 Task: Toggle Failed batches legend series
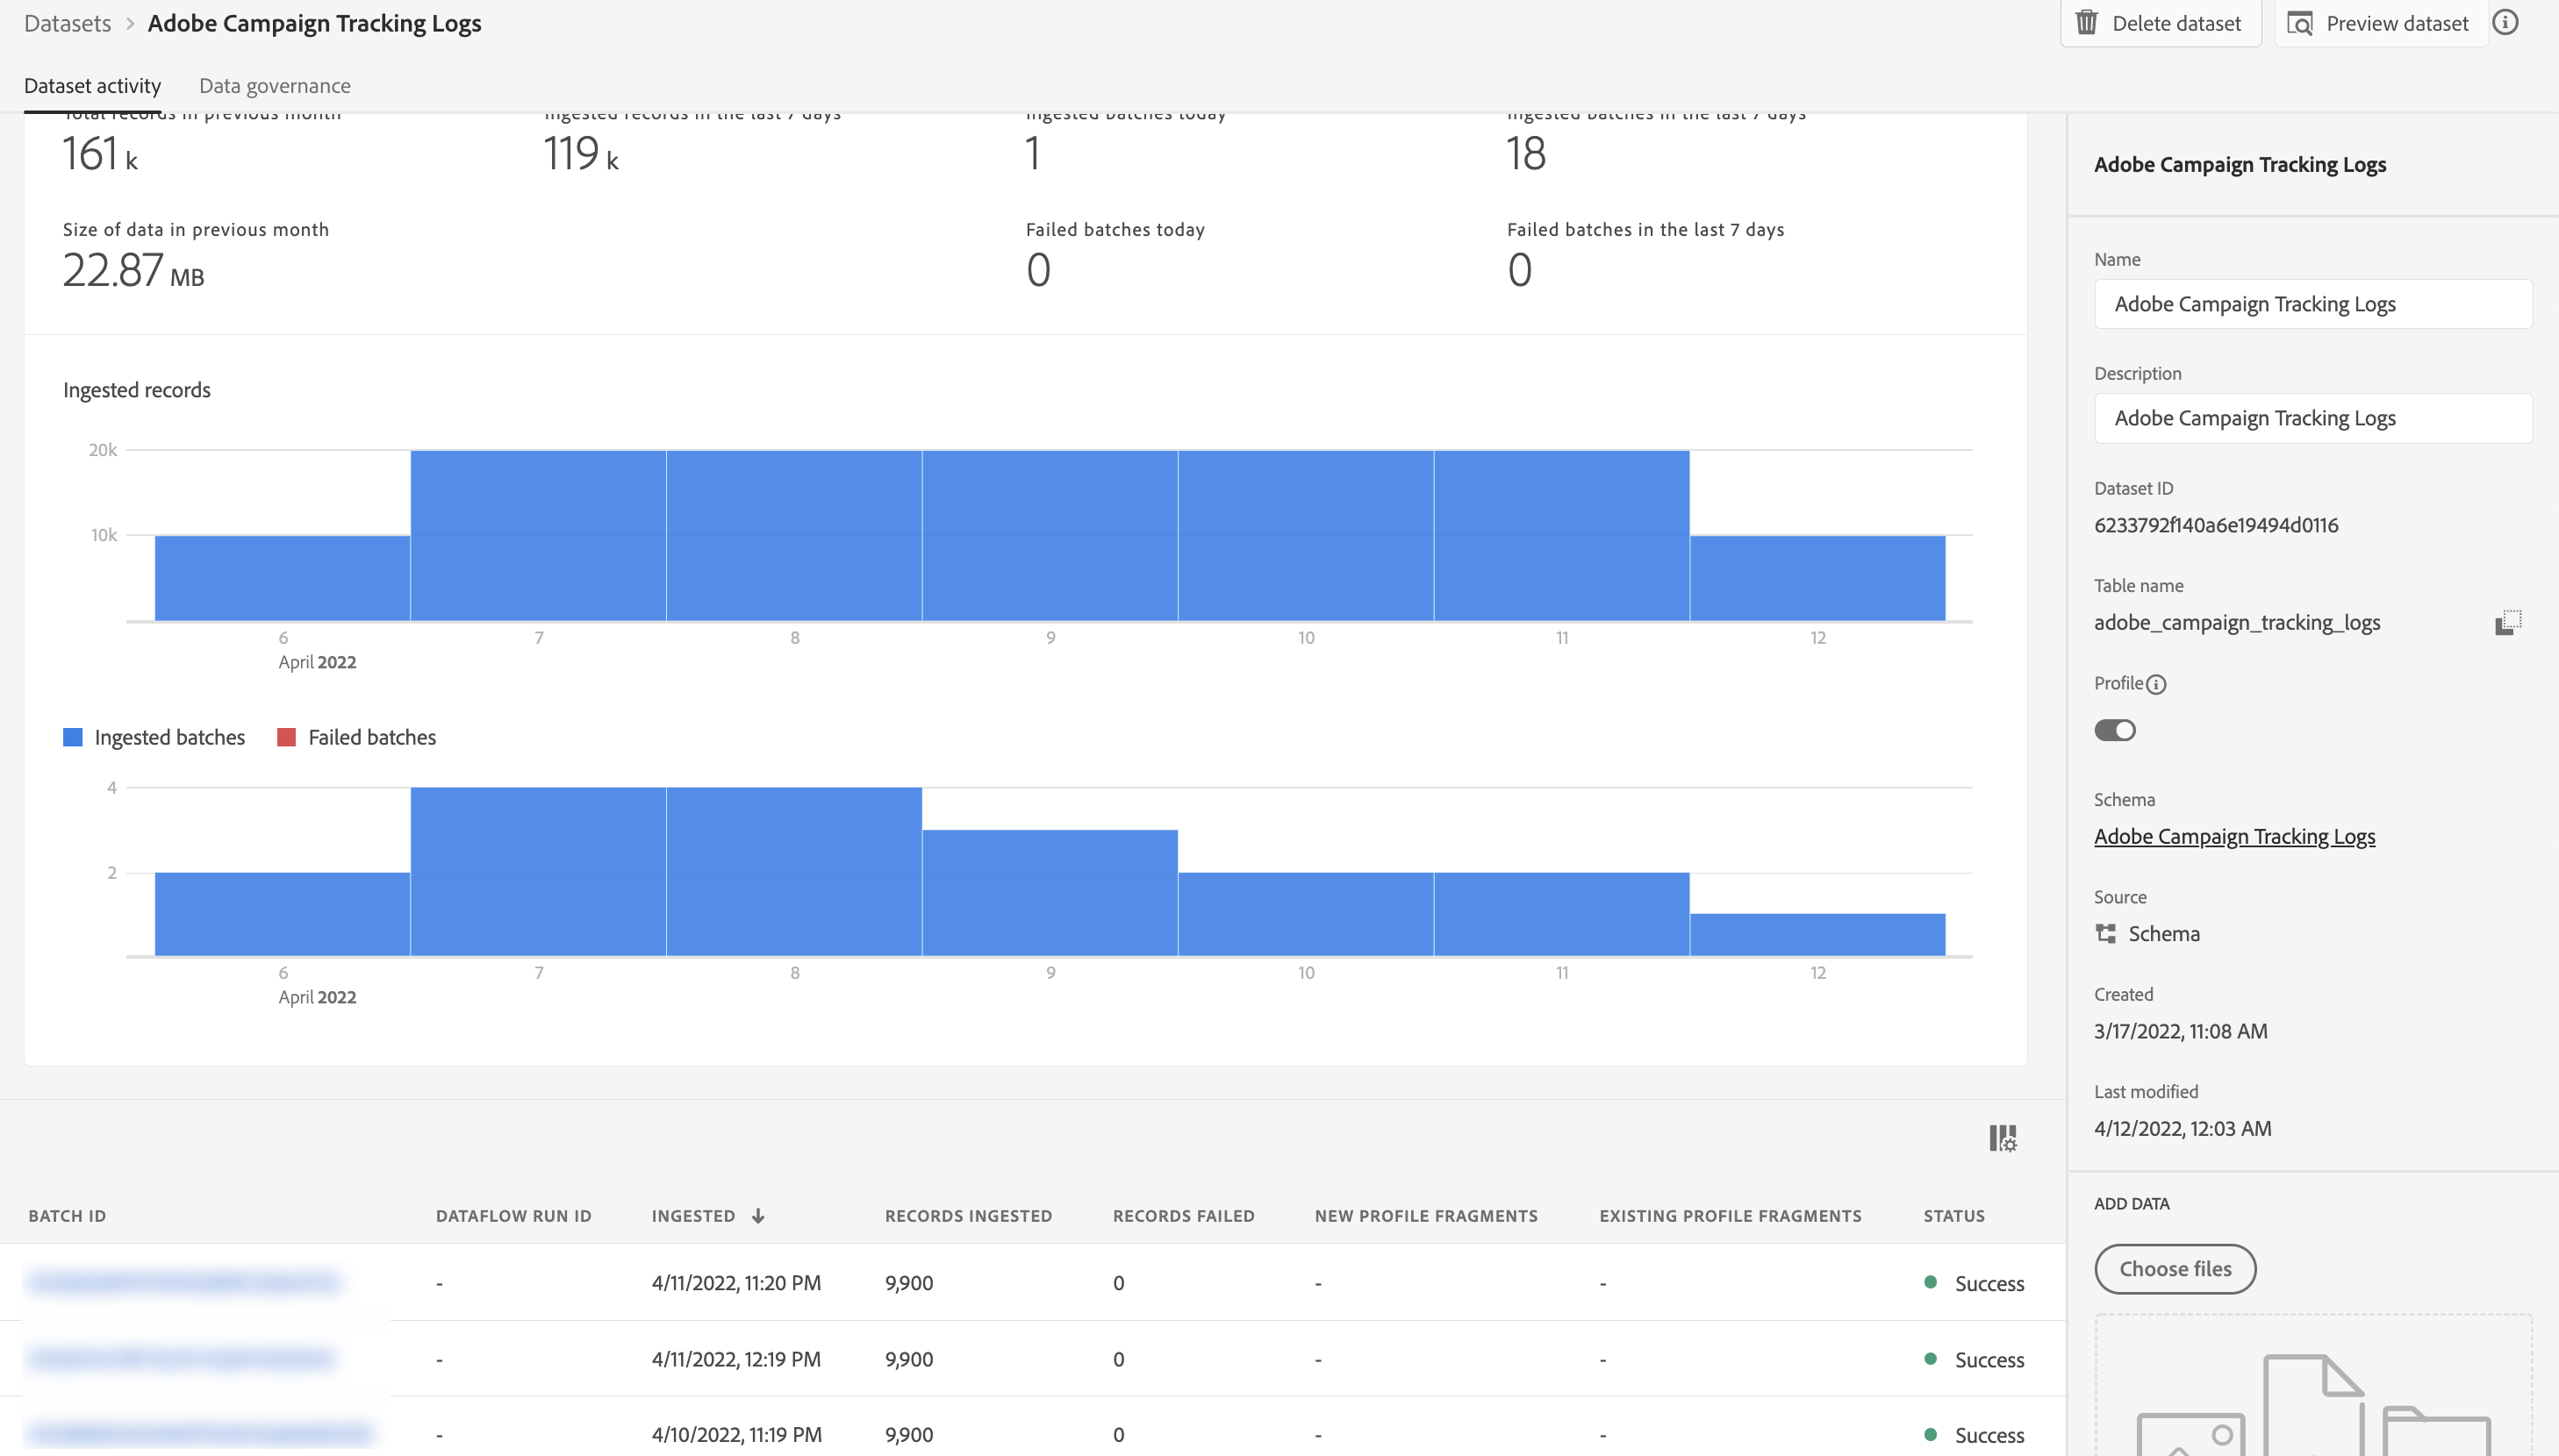click(357, 737)
